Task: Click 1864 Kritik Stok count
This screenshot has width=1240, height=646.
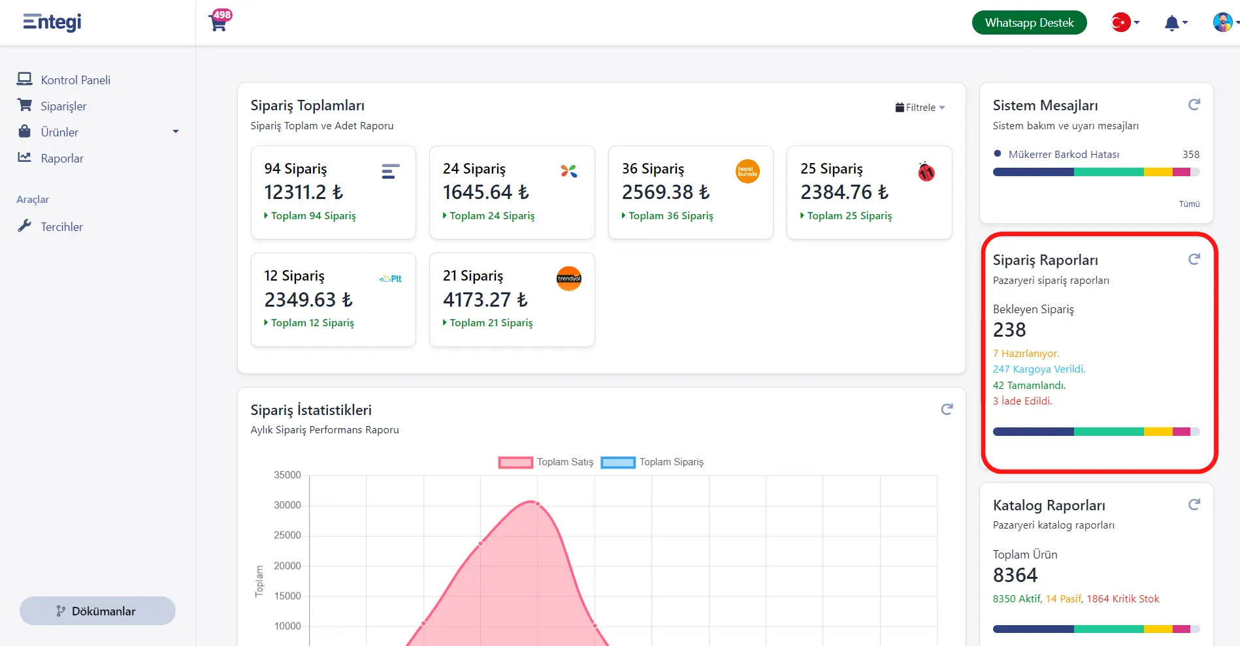Action: [x=1122, y=598]
